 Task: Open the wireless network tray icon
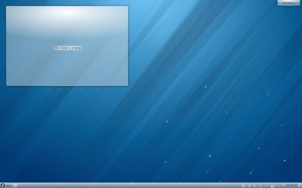pyautogui.click(x=278, y=185)
